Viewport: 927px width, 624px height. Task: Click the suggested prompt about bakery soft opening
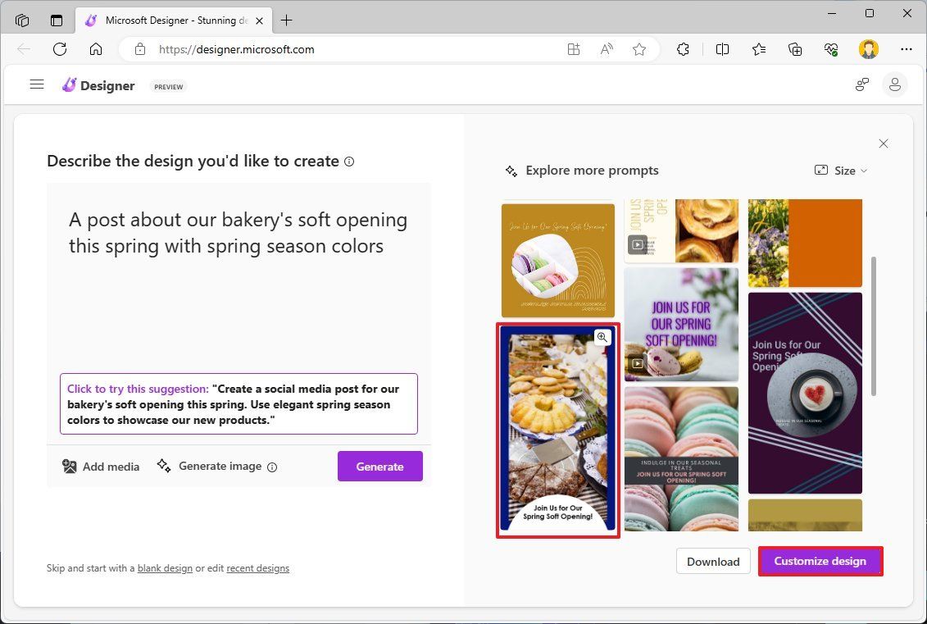tap(239, 403)
